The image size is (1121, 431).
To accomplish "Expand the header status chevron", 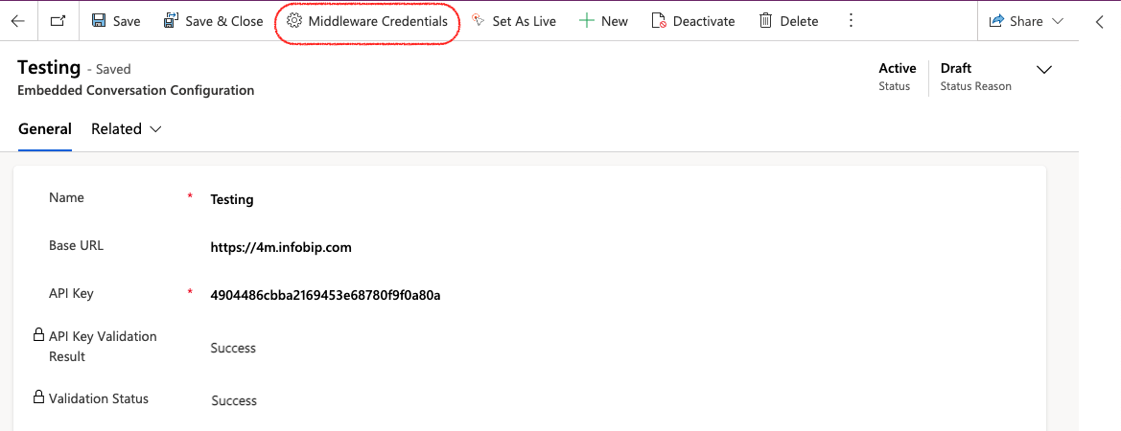I will 1045,70.
